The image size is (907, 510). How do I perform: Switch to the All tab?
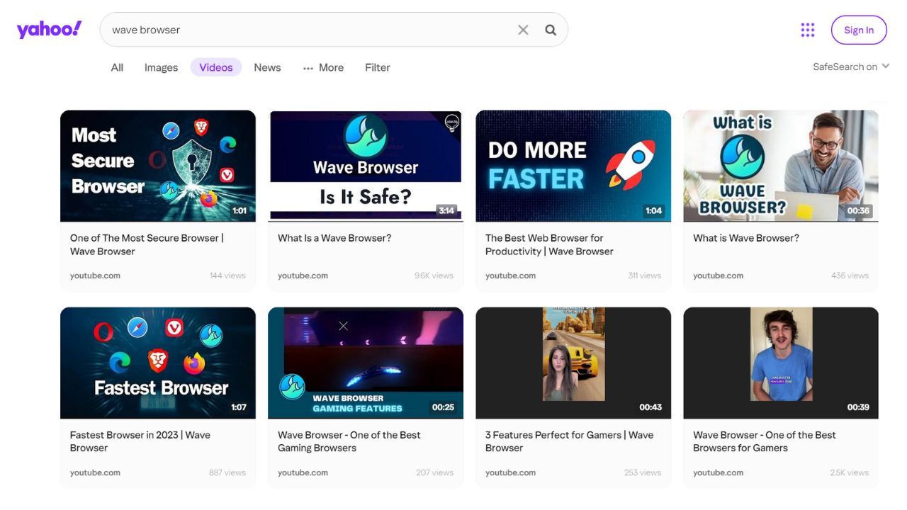pos(117,67)
